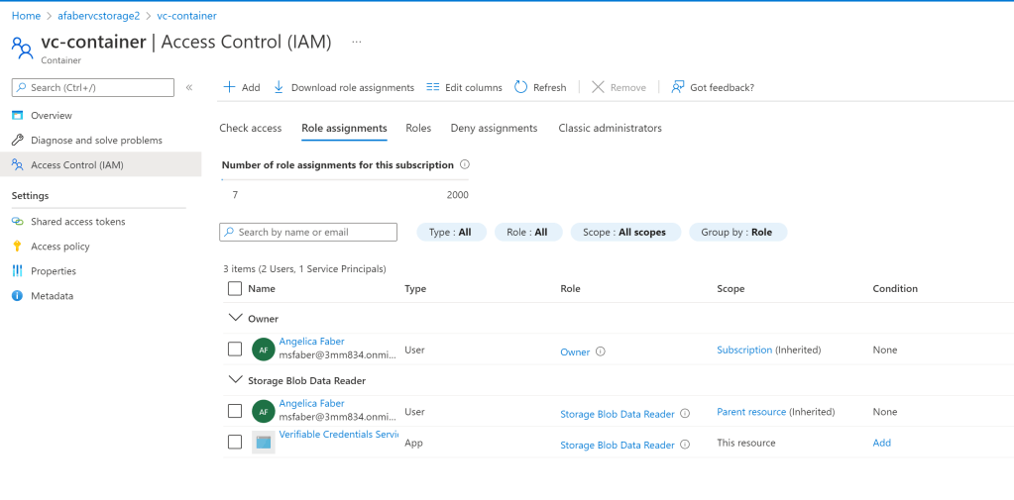Image resolution: width=1014 pixels, height=500 pixels.
Task: Click the Got feedback icon
Action: (678, 87)
